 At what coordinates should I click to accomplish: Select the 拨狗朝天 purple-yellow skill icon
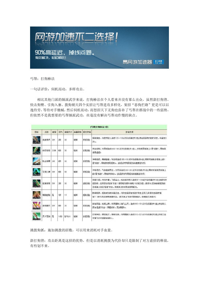37,206
